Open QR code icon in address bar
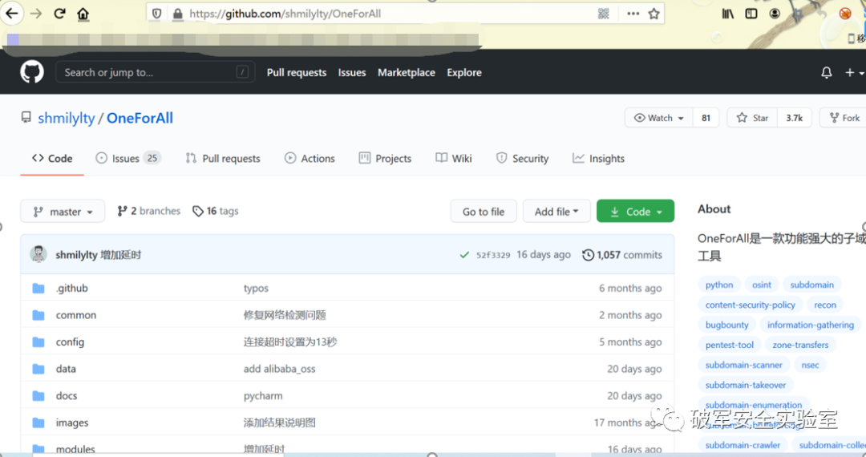This screenshot has width=866, height=457. (604, 14)
